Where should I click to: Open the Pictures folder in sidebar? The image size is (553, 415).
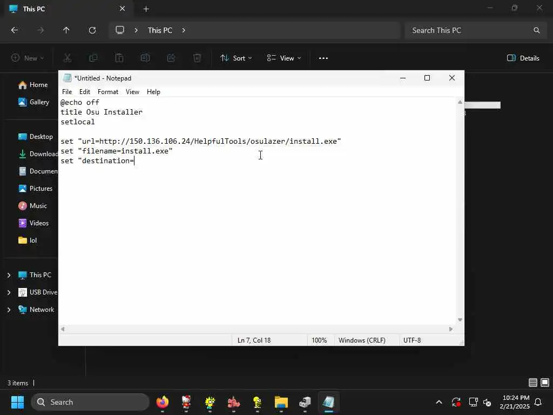coord(35,189)
